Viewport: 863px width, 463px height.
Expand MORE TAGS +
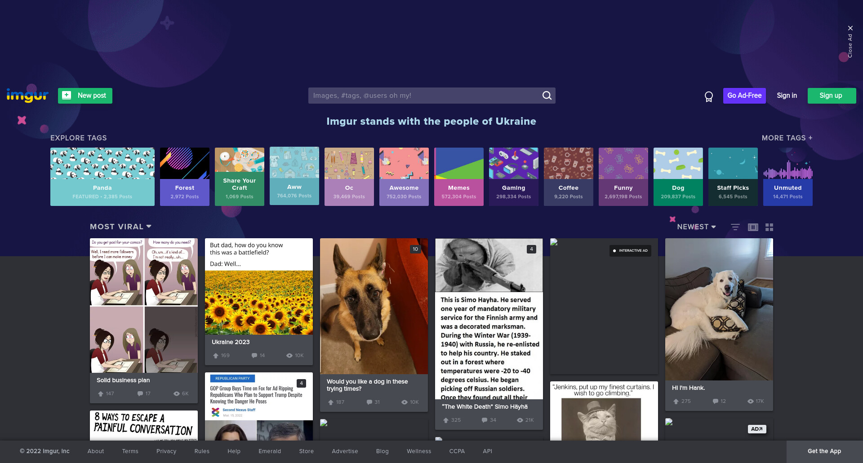pos(787,138)
